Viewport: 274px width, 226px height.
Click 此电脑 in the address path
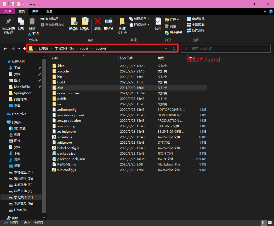coord(43,49)
